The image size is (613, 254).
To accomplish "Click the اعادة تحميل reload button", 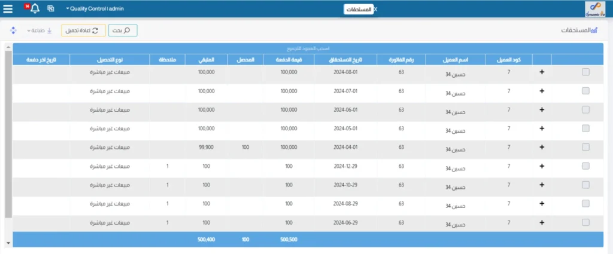I will (x=84, y=30).
